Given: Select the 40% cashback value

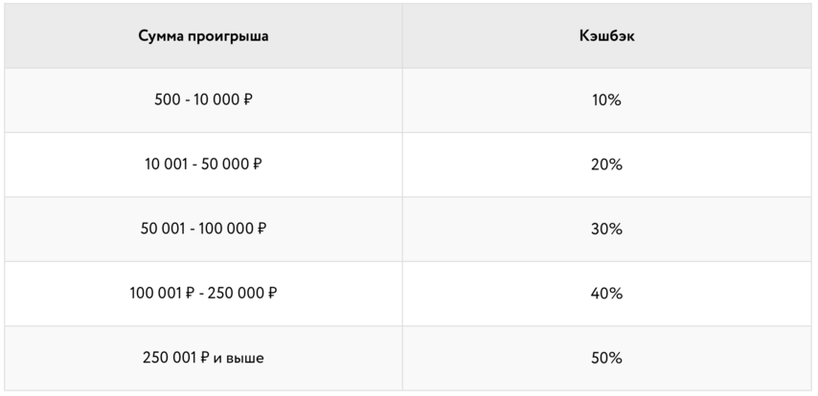Looking at the screenshot, I should click(606, 294).
